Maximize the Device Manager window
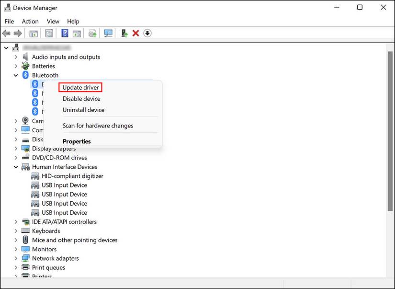This screenshot has width=395, height=289. [x=360, y=7]
